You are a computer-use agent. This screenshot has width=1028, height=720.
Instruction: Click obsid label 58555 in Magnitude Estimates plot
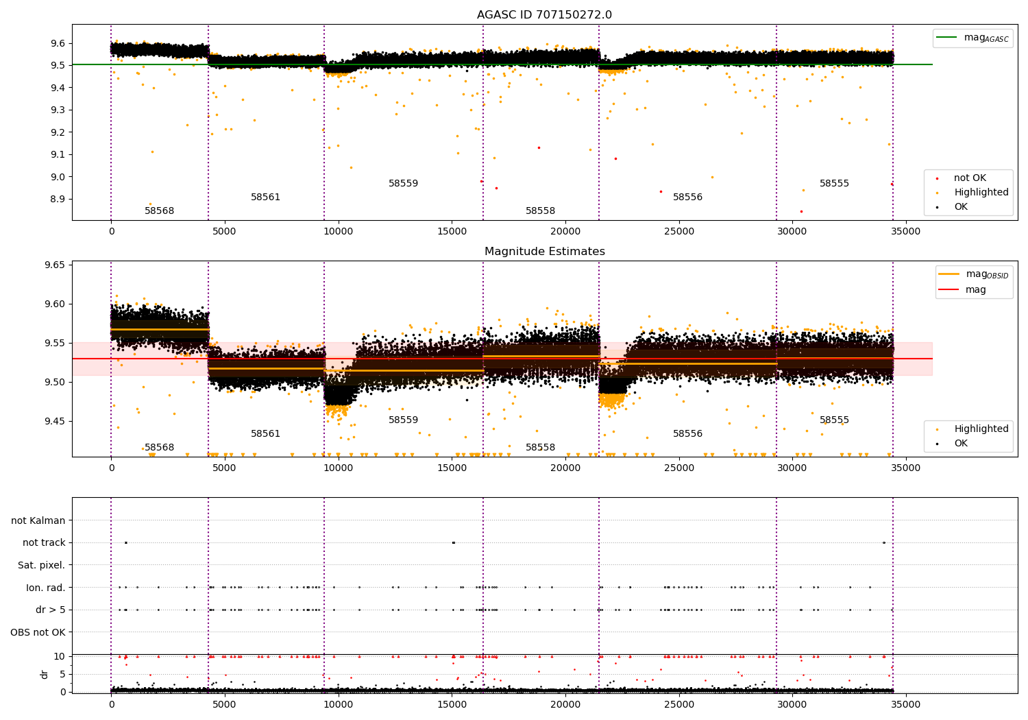pyautogui.click(x=834, y=420)
